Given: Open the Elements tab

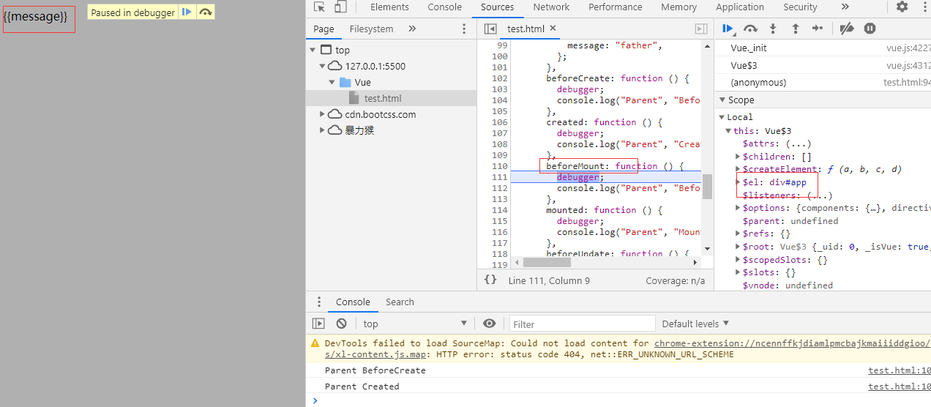Looking at the screenshot, I should 389,7.
